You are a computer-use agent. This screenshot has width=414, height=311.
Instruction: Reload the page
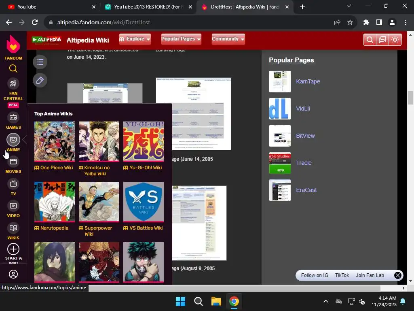[35, 23]
